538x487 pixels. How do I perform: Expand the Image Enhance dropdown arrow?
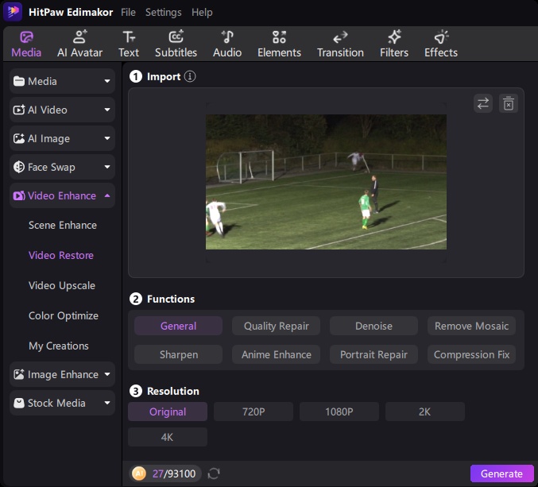107,374
